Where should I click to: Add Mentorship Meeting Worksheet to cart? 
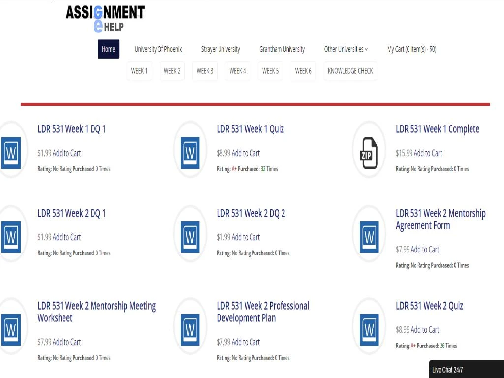point(66,342)
